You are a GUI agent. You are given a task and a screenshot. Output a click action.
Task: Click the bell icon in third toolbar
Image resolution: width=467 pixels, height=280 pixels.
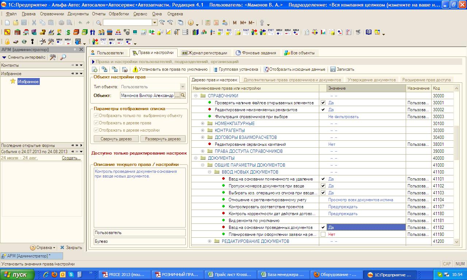click(7, 42)
